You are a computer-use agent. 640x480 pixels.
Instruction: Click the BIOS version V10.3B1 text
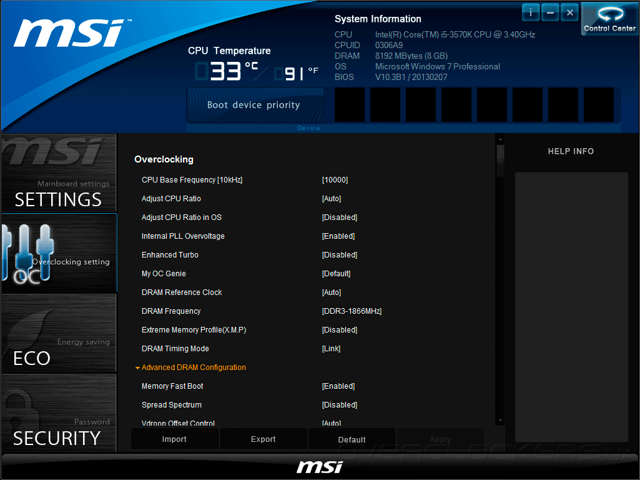click(411, 77)
